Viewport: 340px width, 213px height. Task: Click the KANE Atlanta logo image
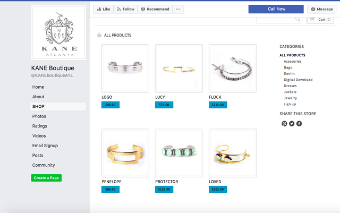point(58,33)
